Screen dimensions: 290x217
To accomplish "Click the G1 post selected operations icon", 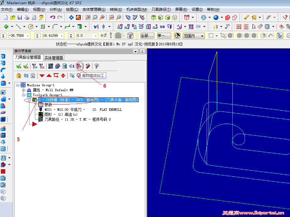I will [72, 66].
